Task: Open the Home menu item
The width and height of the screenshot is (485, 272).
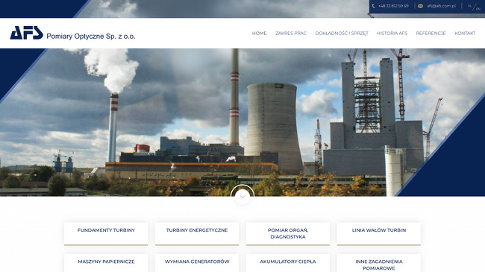Action: [259, 33]
